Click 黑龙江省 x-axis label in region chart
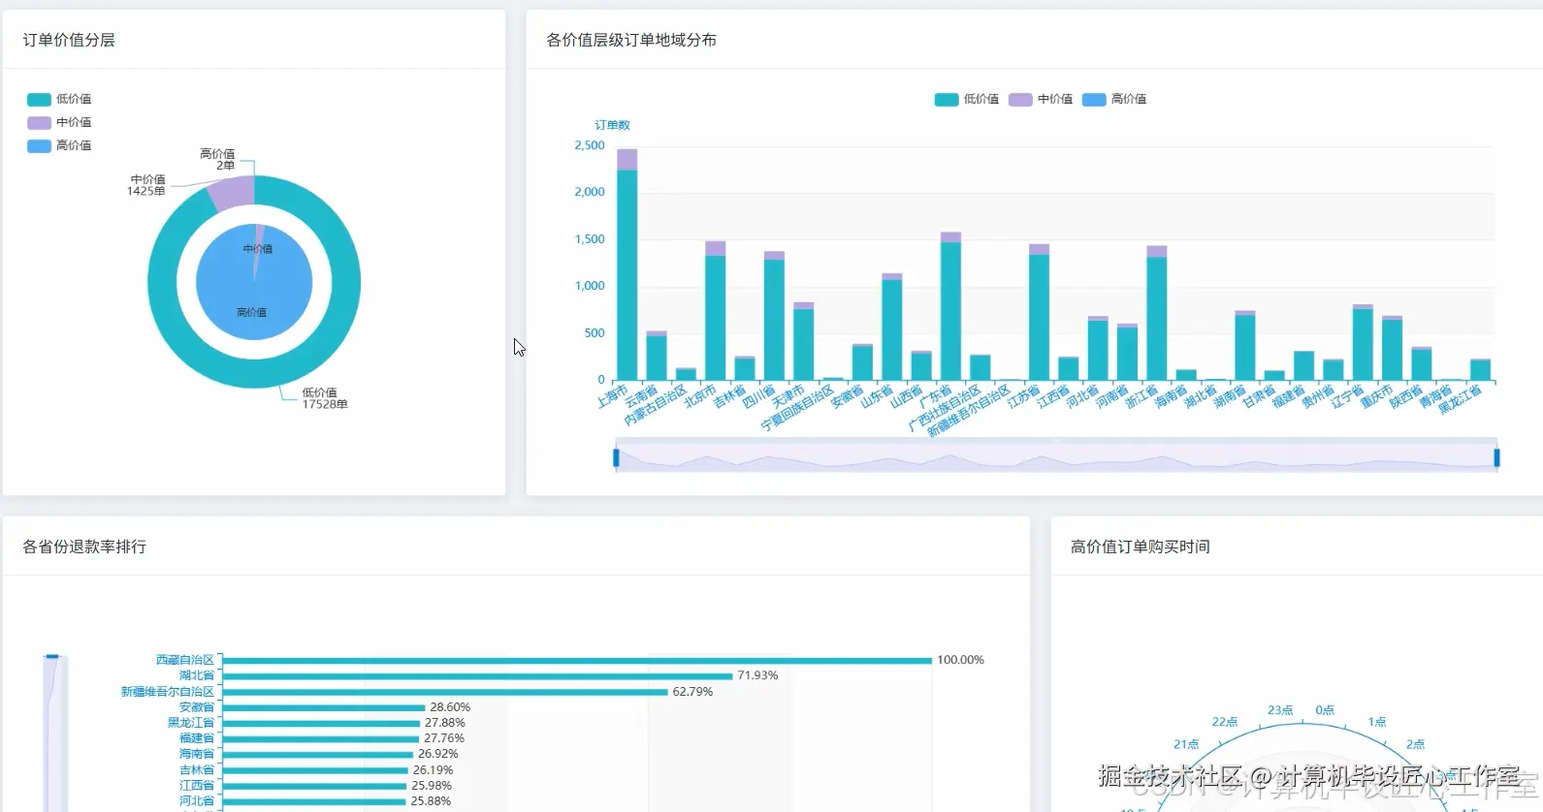The width and height of the screenshot is (1543, 812). [x=1460, y=399]
